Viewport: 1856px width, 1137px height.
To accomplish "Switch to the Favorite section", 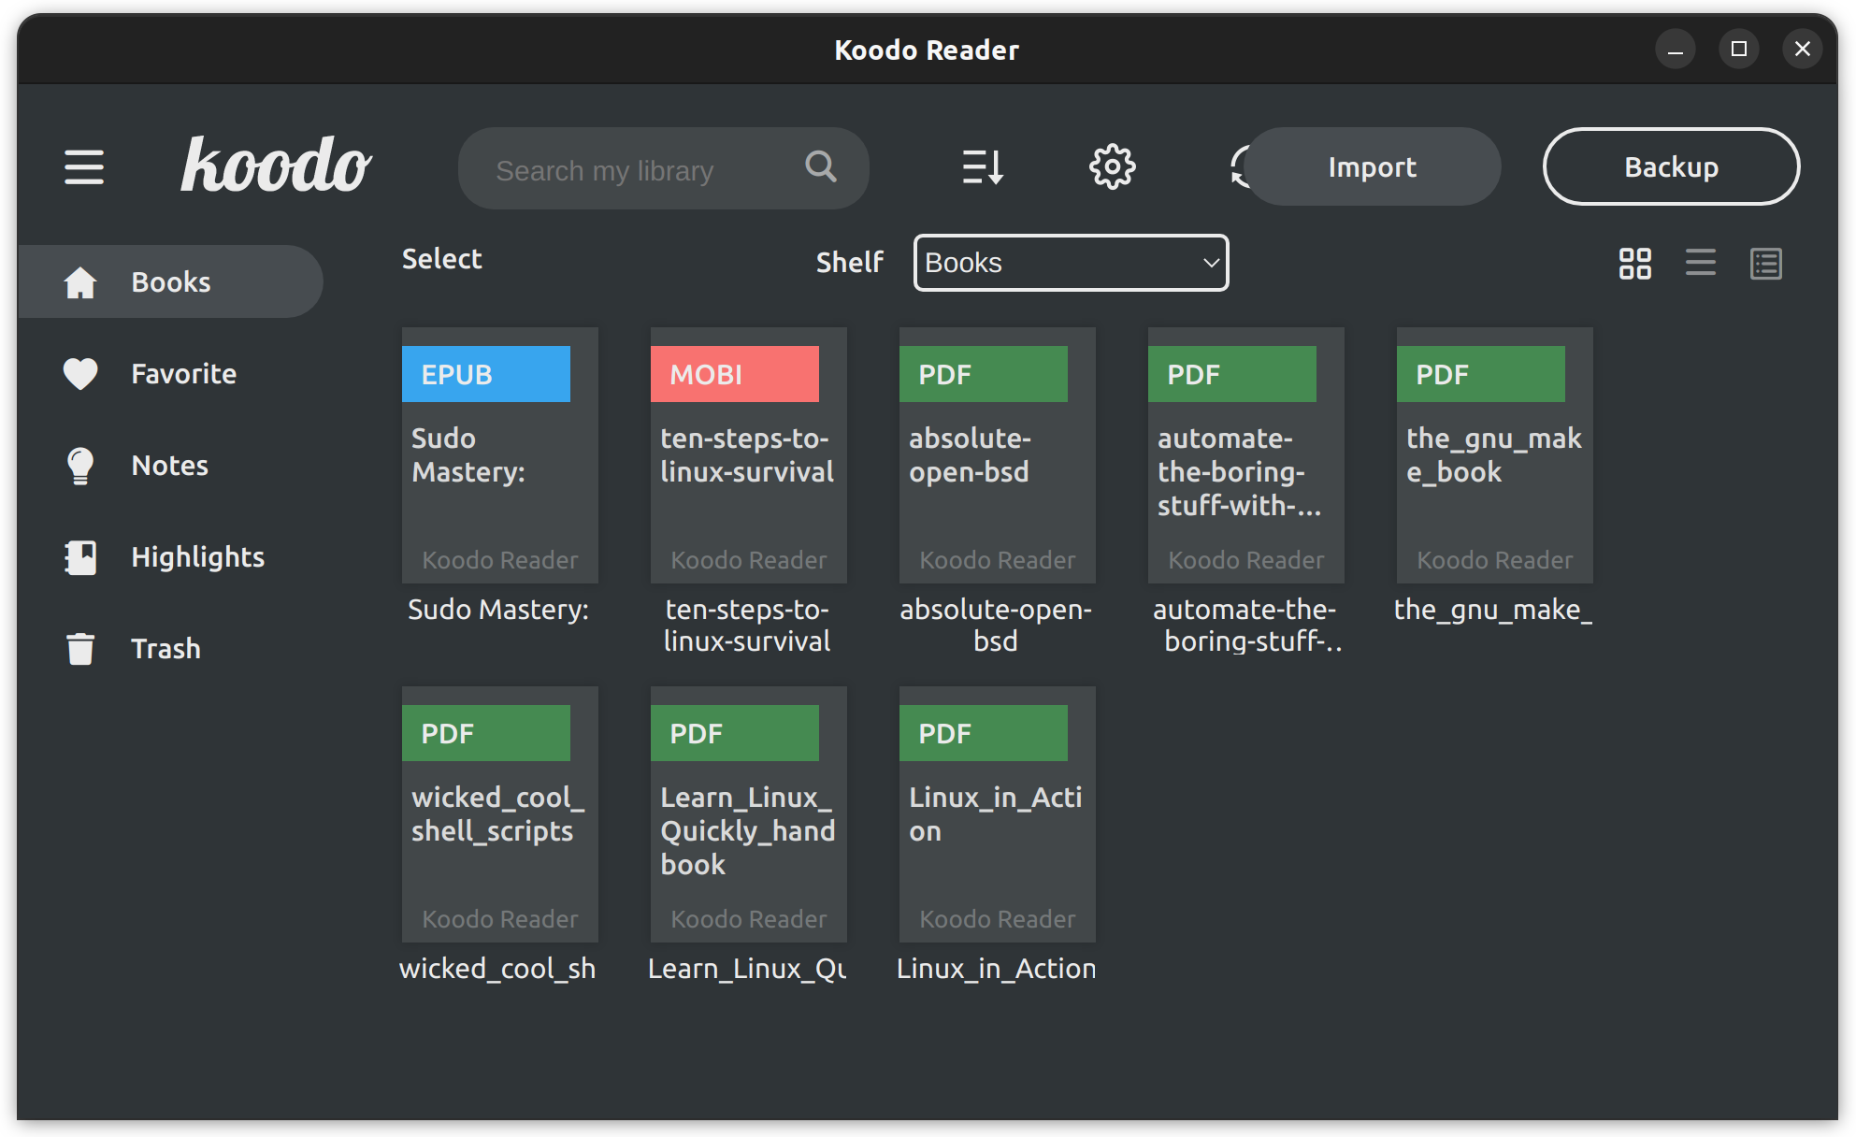I will click(183, 373).
